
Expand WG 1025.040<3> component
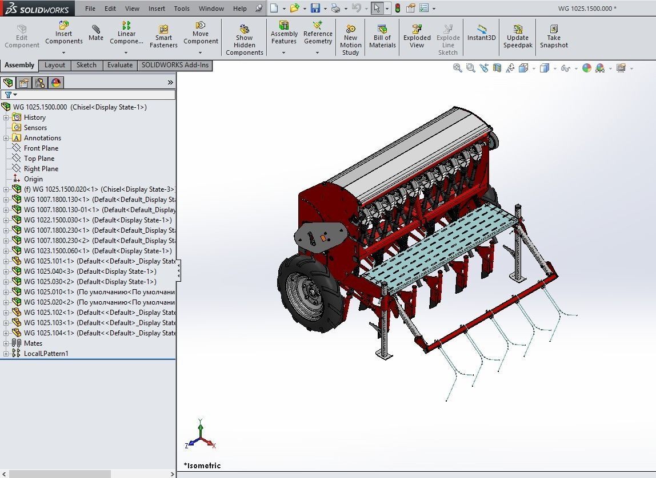pos(6,272)
